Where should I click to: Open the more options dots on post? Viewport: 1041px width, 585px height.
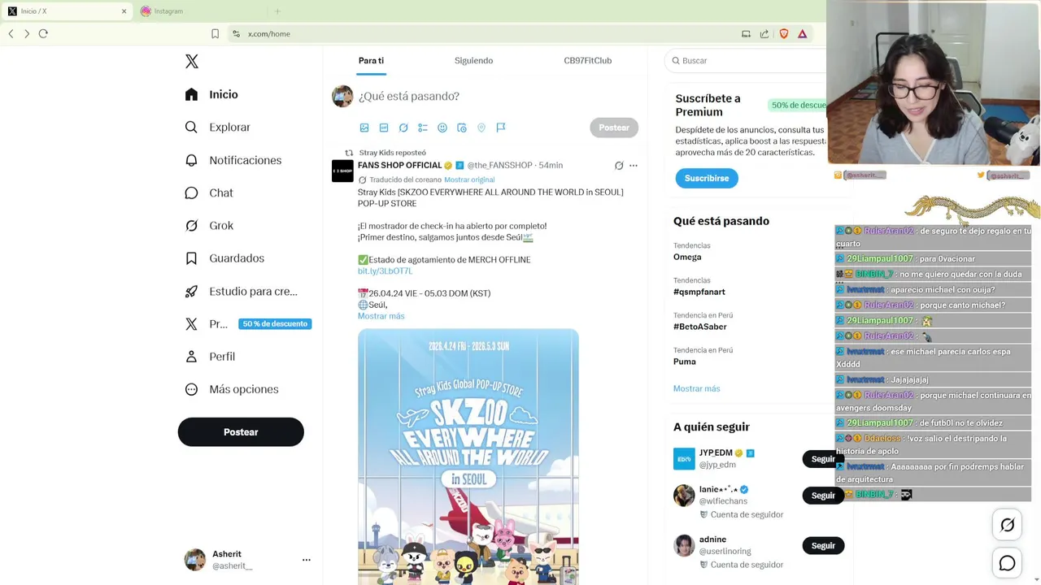[x=634, y=166]
